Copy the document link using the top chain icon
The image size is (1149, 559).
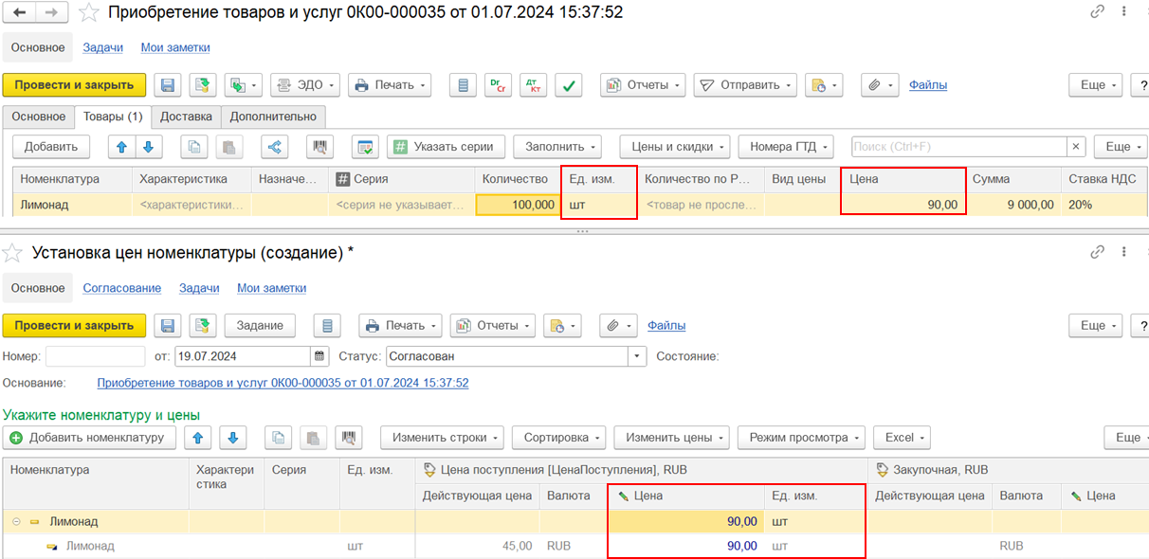[1097, 12]
